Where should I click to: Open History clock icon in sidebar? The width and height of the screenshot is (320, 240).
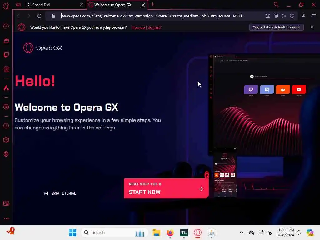pyautogui.click(x=6, y=126)
